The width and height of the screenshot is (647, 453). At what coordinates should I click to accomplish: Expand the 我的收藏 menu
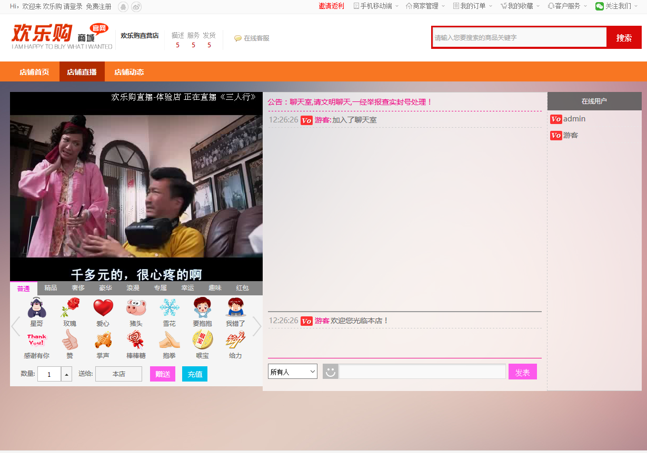click(x=520, y=6)
